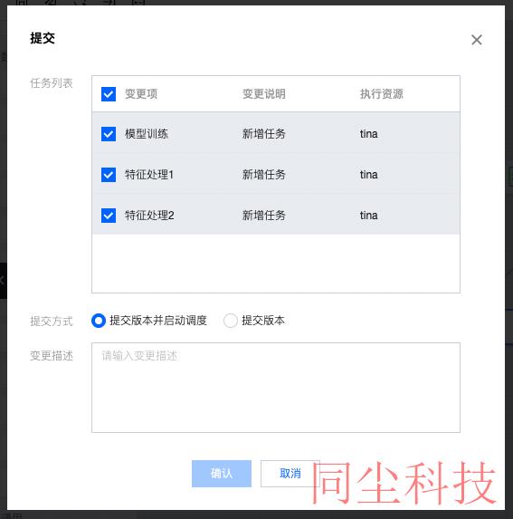Select the tina resource in the 特征处理2 row

tap(368, 216)
